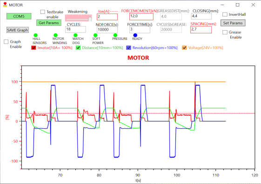Click the disabled GREASEDIST[mm] field
The height and width of the screenshot is (184, 261).
click(171, 17)
